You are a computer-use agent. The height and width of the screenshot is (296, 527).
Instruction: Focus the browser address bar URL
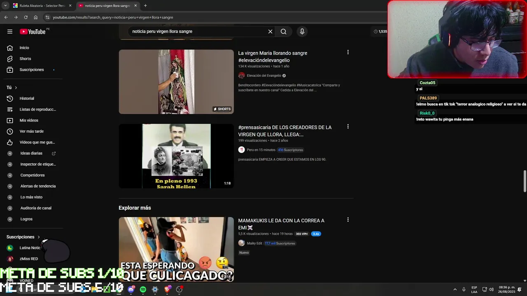point(113,17)
